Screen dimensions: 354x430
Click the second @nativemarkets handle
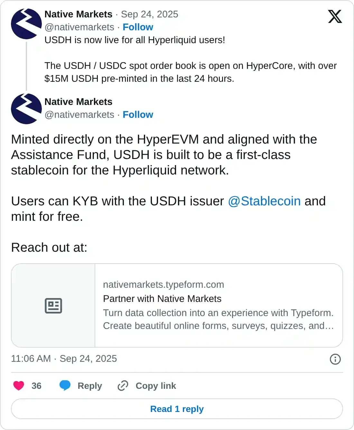pos(80,115)
